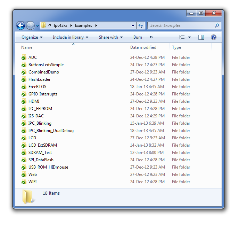Screen dimensions: 239x225
Task: Open the view options dropdown arrow
Action: click(x=189, y=37)
